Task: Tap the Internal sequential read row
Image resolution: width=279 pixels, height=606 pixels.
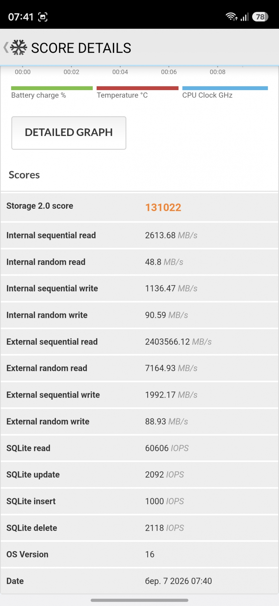Action: pyautogui.click(x=139, y=235)
